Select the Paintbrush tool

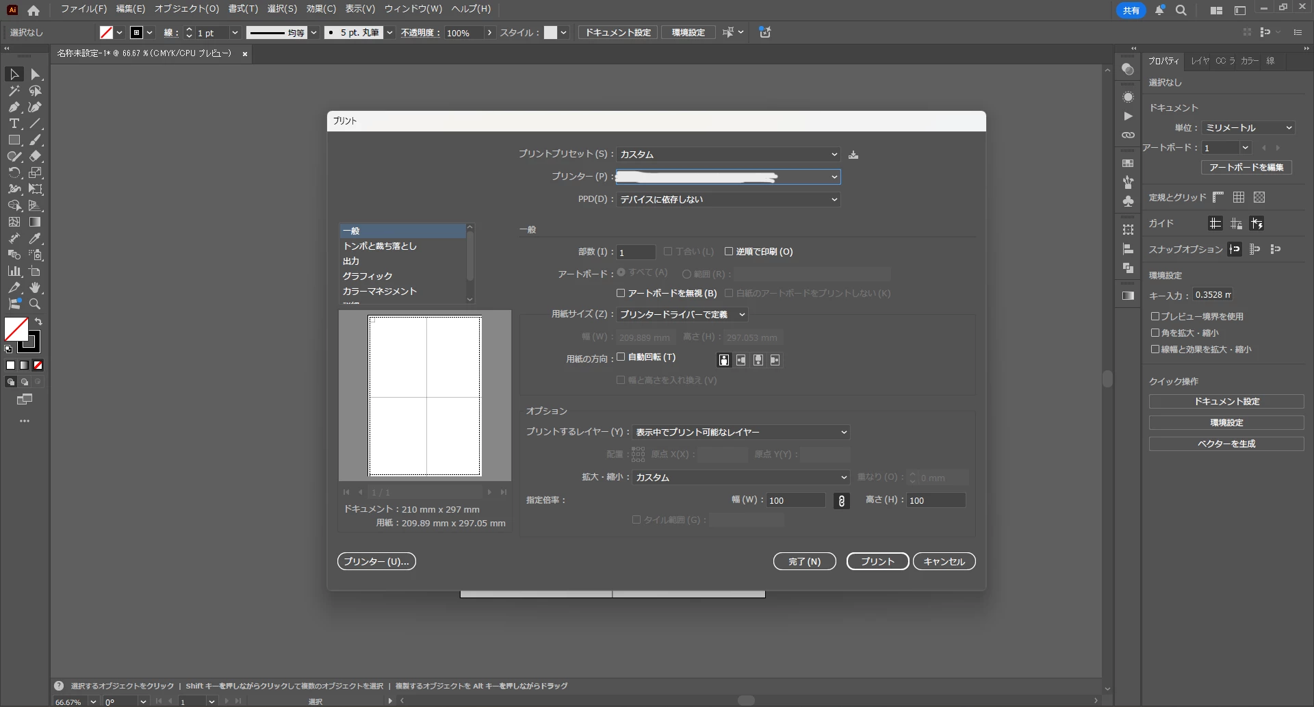[x=36, y=140]
